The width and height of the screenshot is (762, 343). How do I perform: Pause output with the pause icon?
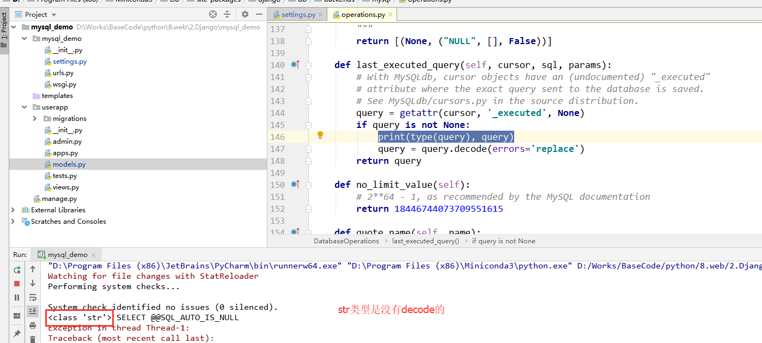(x=17, y=297)
